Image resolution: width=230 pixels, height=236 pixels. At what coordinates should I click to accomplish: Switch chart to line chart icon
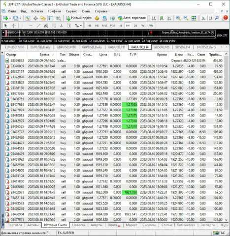click(169, 18)
